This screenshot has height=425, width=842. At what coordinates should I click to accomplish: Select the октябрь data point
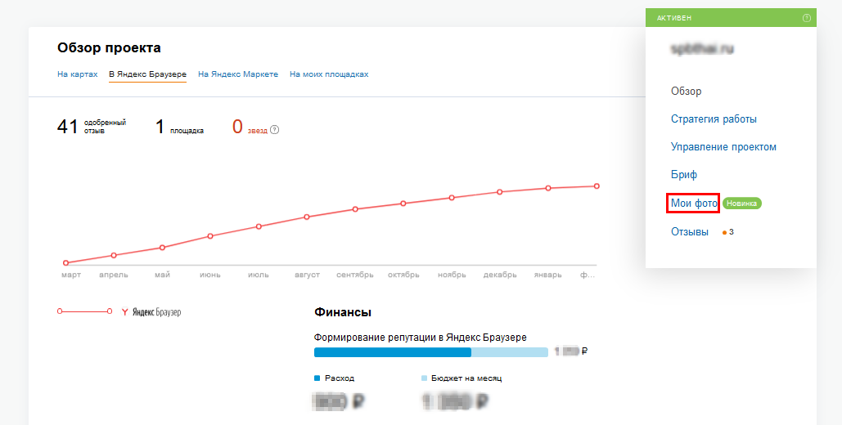403,204
